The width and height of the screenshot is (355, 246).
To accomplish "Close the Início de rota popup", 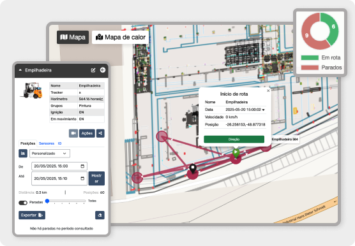I will [268, 90].
